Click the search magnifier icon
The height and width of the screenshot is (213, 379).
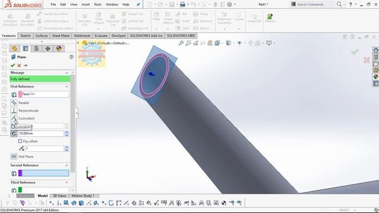tap(339, 4)
